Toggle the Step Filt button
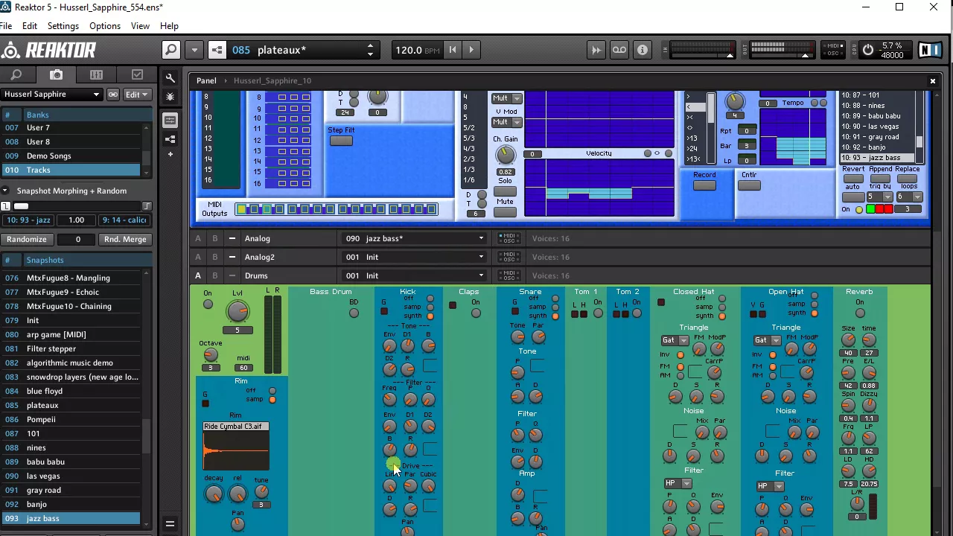The image size is (953, 536). (x=341, y=141)
